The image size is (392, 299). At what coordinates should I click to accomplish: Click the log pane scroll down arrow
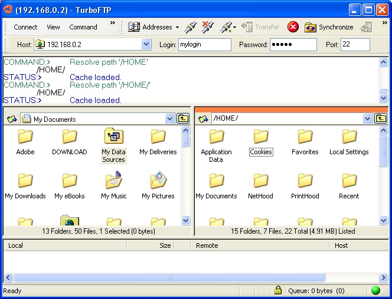pyautogui.click(x=383, y=98)
